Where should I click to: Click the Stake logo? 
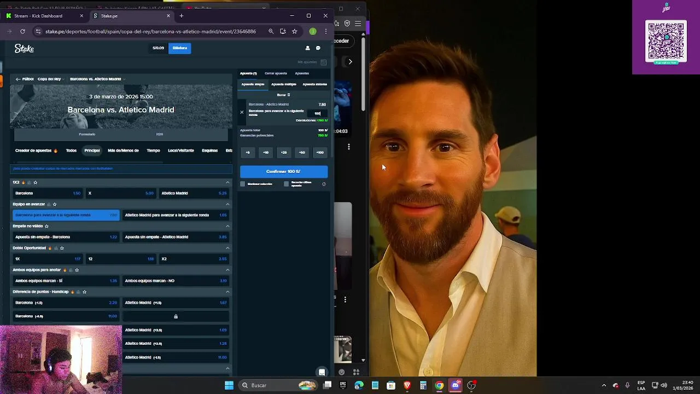pos(24,49)
